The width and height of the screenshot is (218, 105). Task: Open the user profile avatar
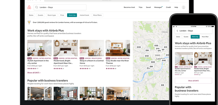(x=183, y=7)
